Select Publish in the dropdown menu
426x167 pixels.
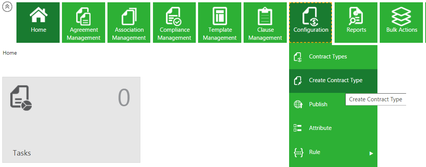[318, 104]
